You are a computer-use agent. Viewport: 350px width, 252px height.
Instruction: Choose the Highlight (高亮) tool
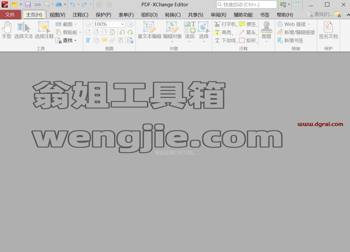pos(224,32)
